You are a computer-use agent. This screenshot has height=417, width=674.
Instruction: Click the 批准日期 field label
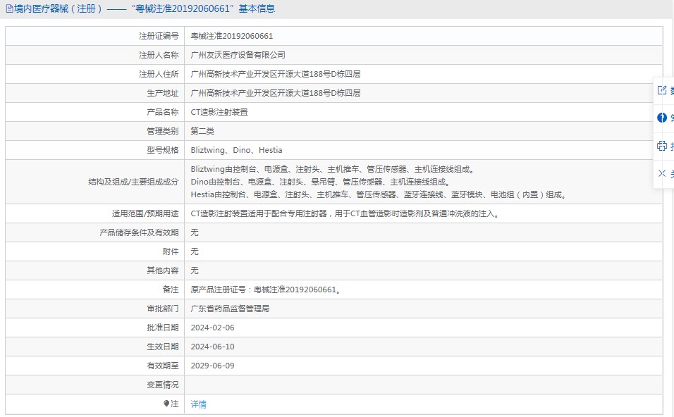[x=162, y=328]
